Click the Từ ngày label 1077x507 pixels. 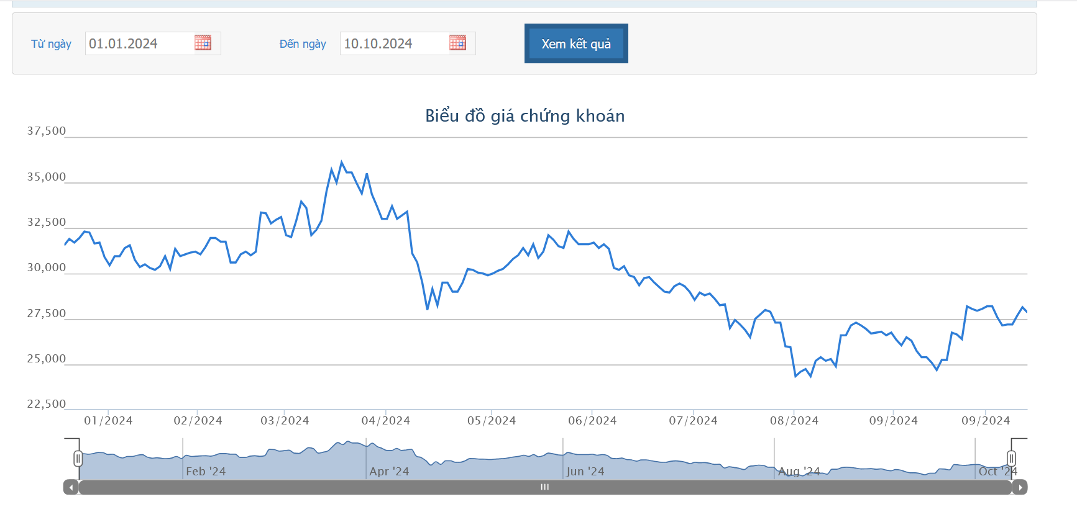pos(51,44)
